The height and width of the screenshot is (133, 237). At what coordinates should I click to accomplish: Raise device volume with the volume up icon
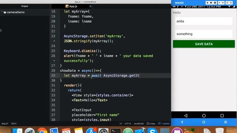pyautogui.click(x=223, y=3)
